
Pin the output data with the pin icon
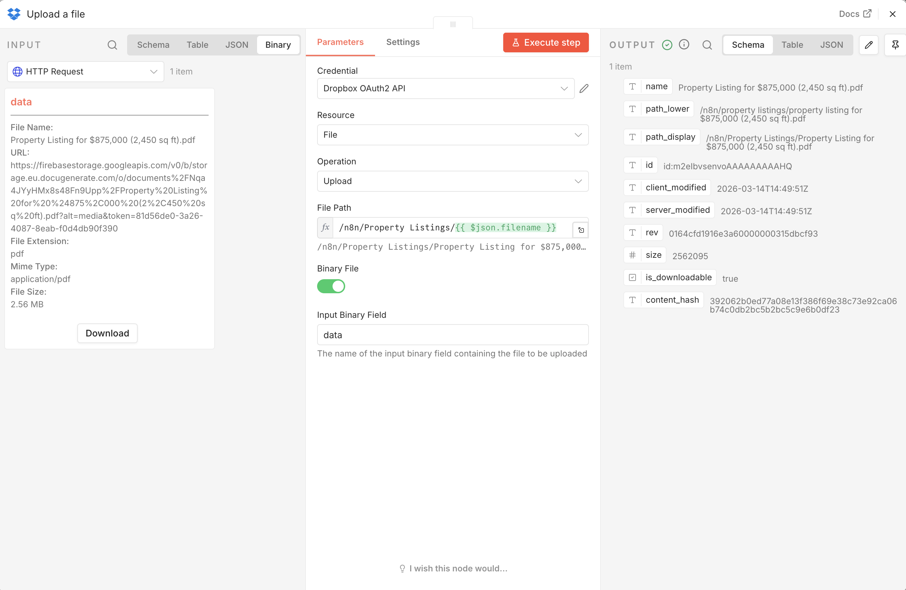[896, 45]
